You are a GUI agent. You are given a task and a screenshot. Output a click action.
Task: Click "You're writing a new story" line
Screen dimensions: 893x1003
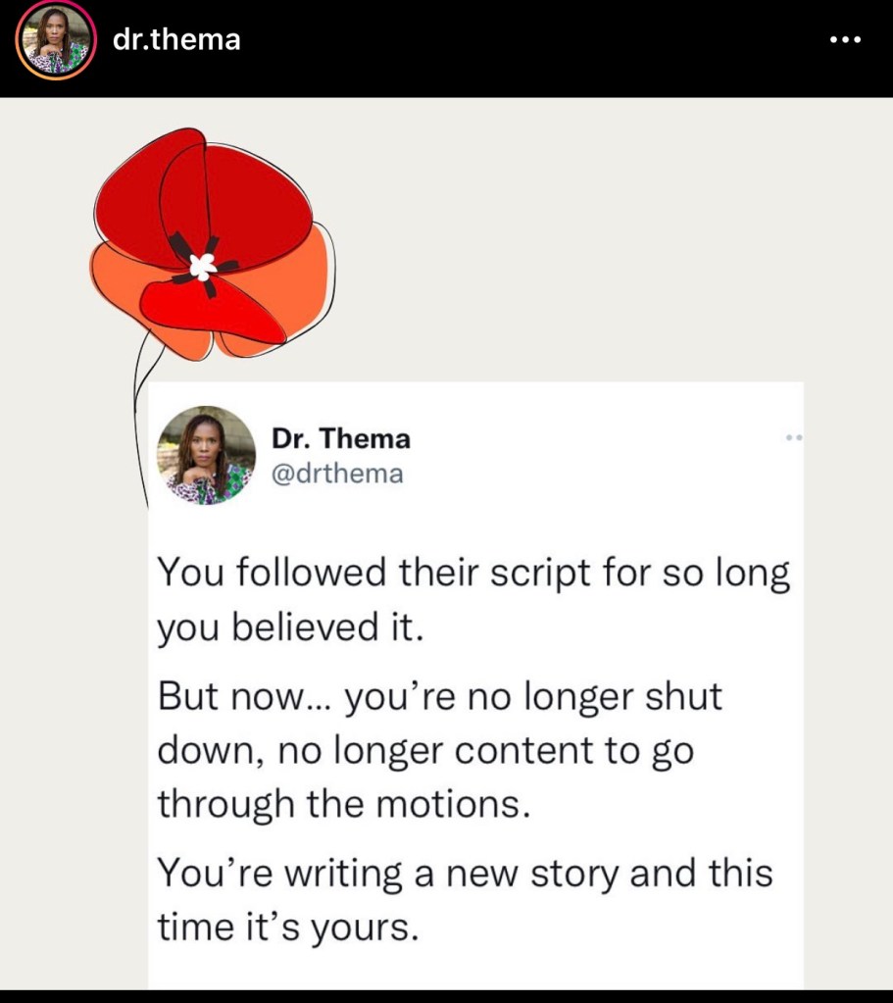pos(465,873)
